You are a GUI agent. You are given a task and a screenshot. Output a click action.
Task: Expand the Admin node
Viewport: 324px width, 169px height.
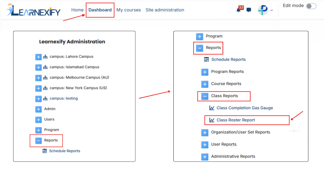pos(38,109)
